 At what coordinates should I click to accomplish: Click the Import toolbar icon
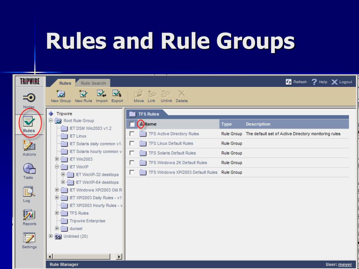point(101,94)
